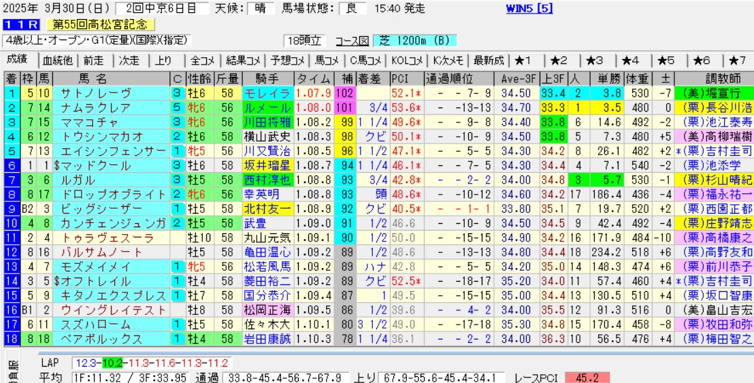Screen dimensions: 754x383
Task: Switch to the 血統他 tab
Action: point(57,60)
